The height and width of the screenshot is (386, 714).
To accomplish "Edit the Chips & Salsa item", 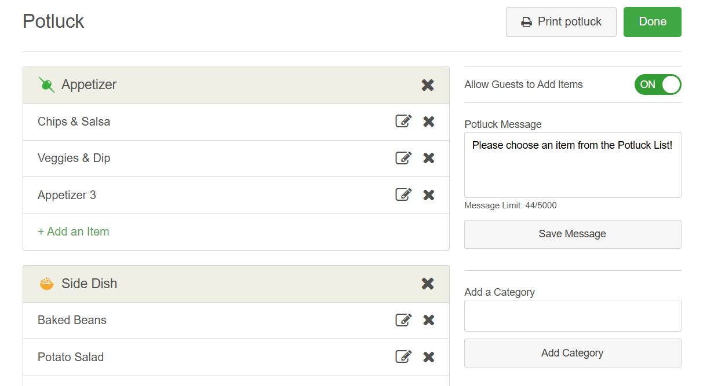I will tap(403, 122).
